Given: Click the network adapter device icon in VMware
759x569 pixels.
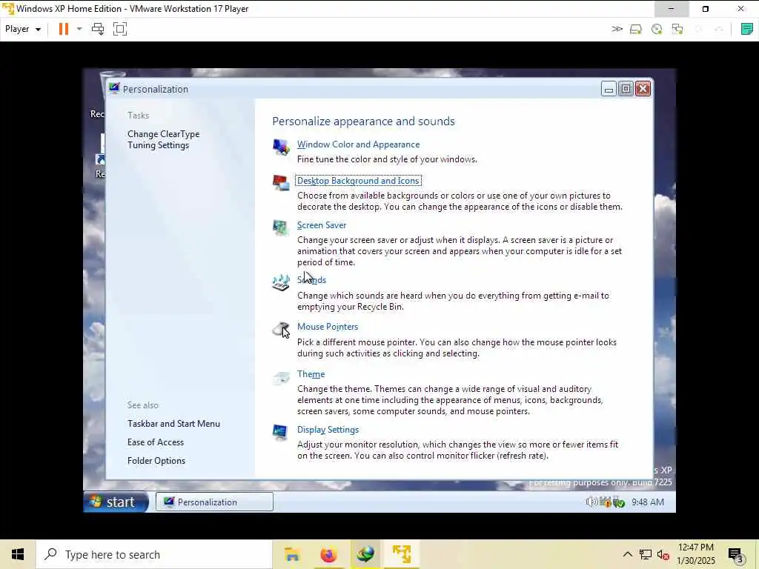Looking at the screenshot, I should click(677, 30).
